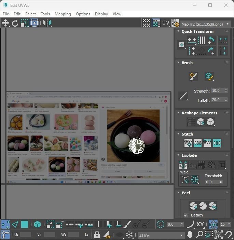Open the brush falloff type flyout

coord(183,96)
